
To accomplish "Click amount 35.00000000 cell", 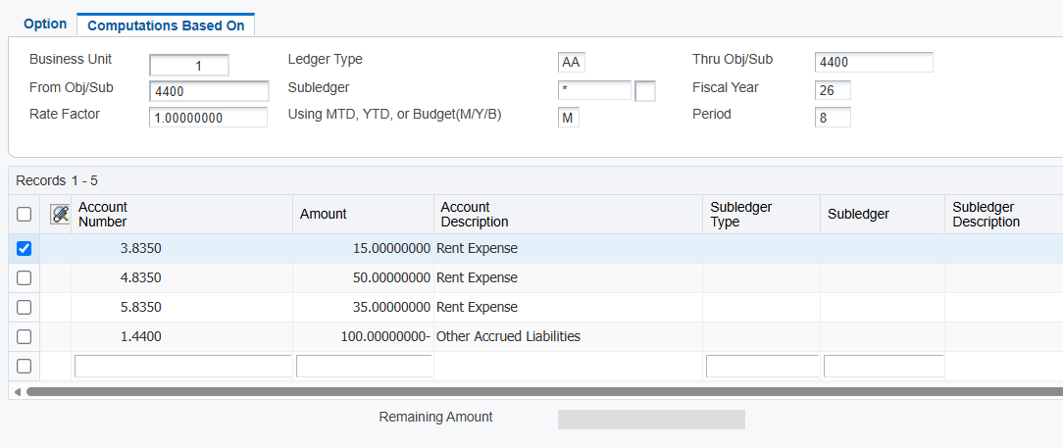I will coord(364,307).
